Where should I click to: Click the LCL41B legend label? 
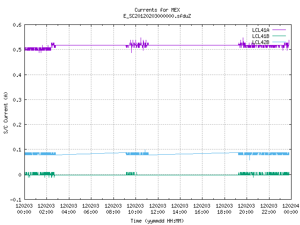261,36
